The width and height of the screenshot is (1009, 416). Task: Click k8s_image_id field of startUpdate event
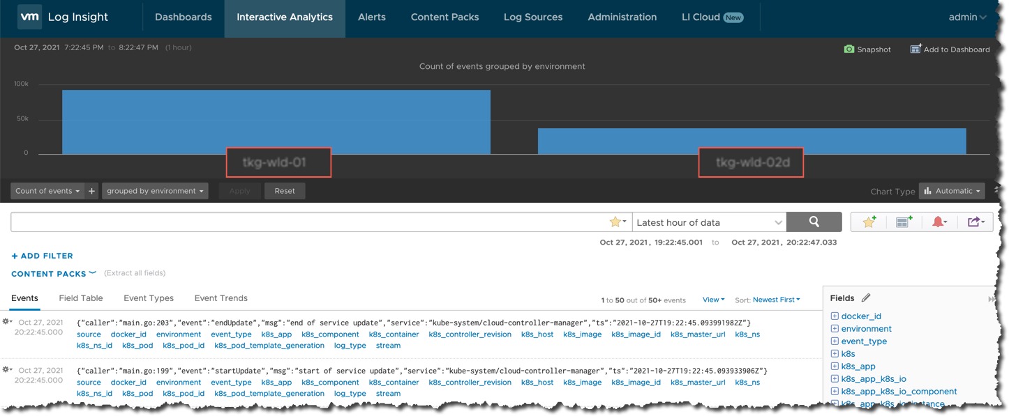(x=636, y=383)
